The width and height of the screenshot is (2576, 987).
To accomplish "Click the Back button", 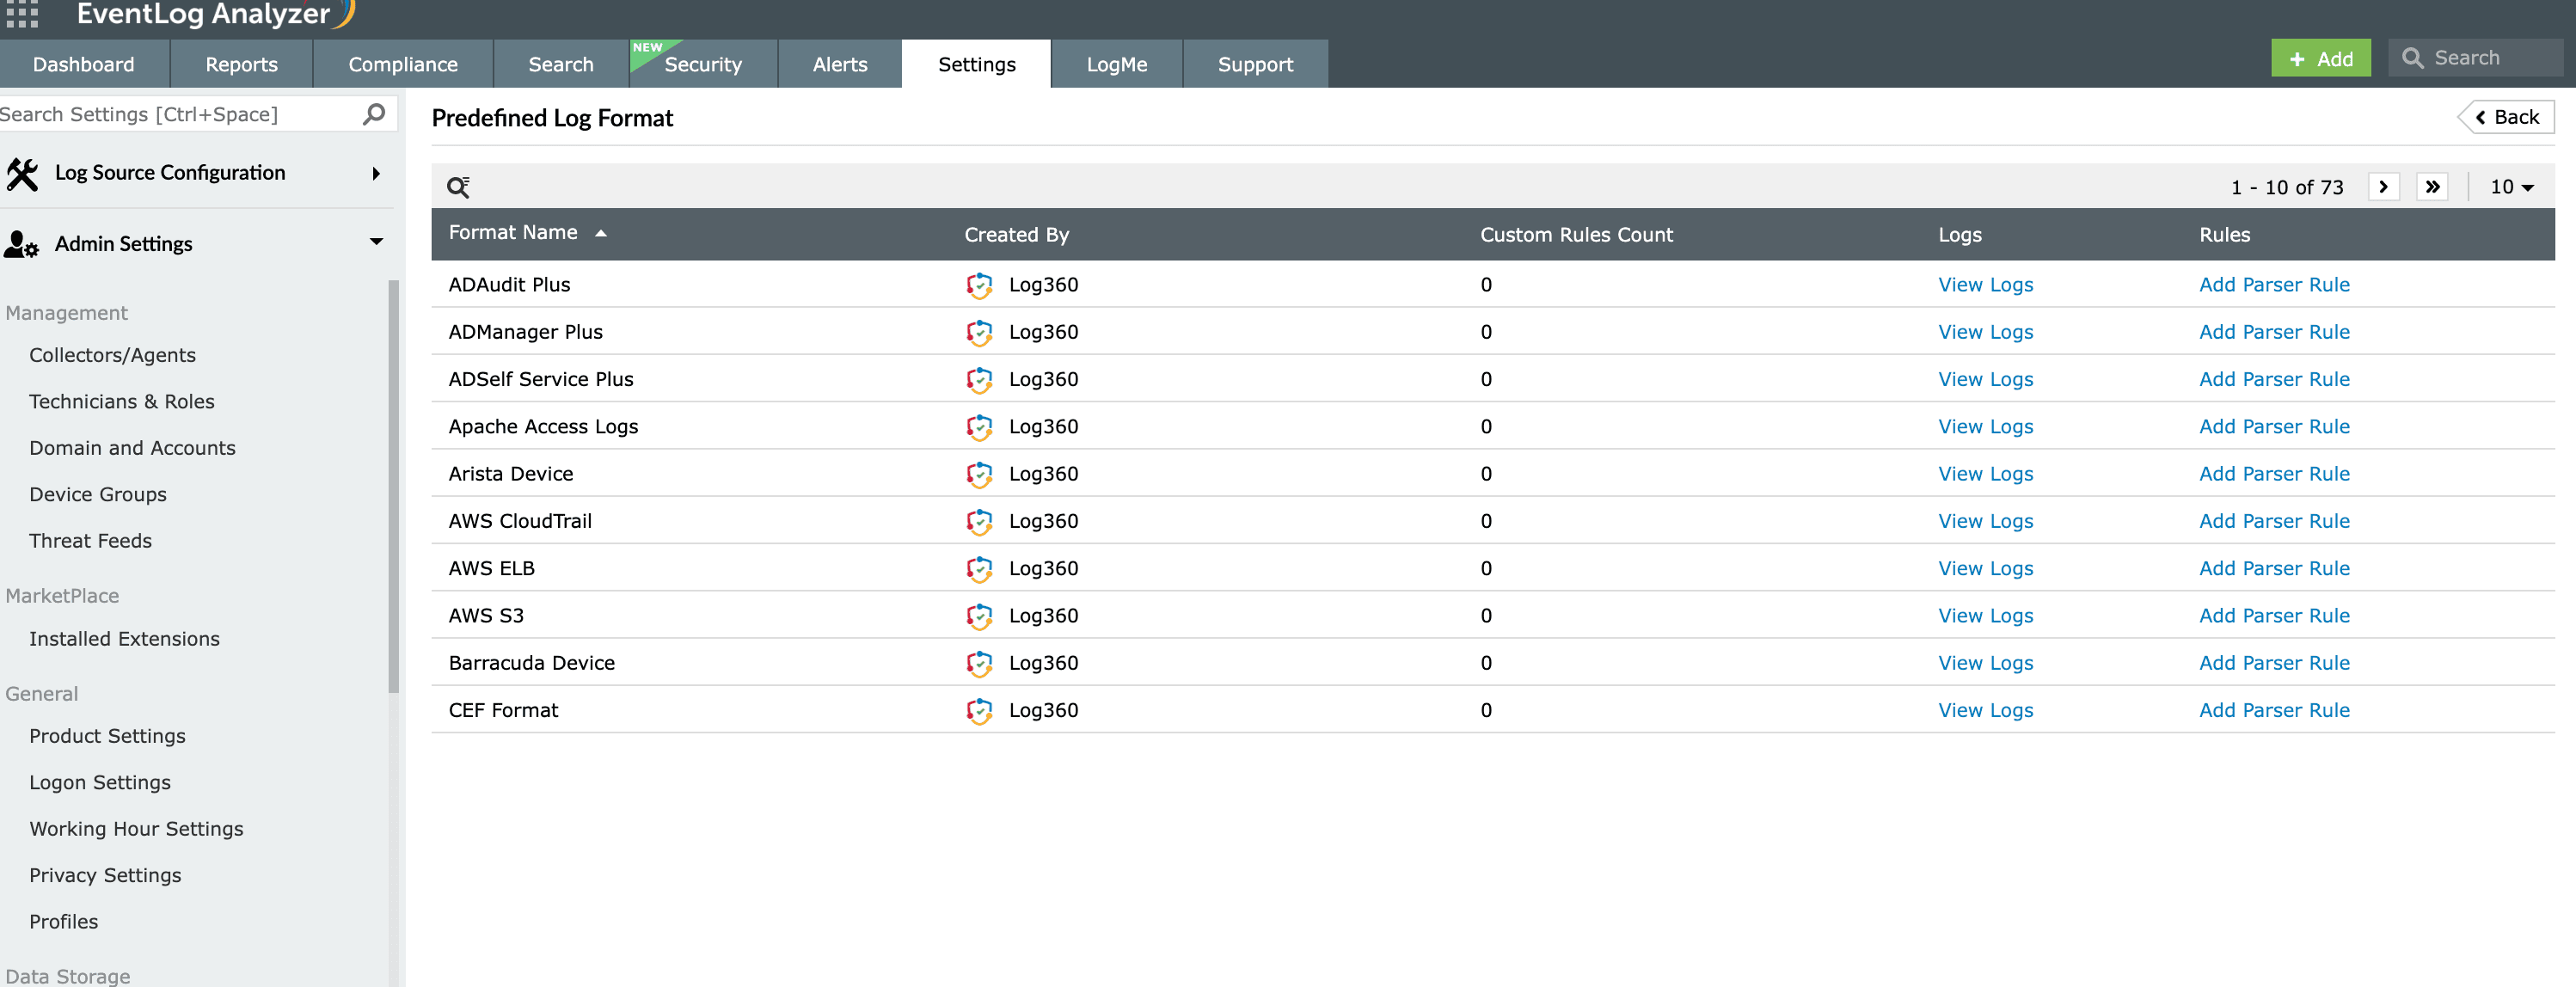I will (x=2506, y=117).
